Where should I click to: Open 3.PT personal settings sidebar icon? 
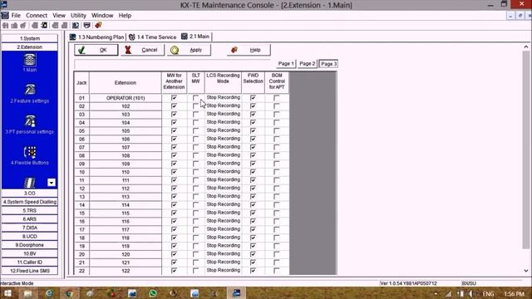[30, 121]
